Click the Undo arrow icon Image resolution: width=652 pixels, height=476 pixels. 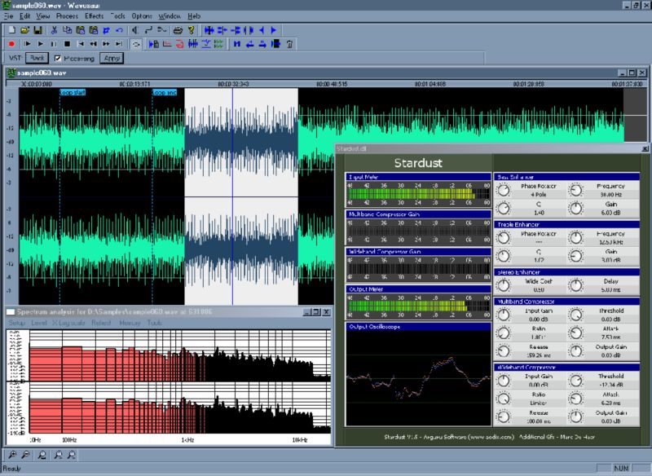coord(119,30)
